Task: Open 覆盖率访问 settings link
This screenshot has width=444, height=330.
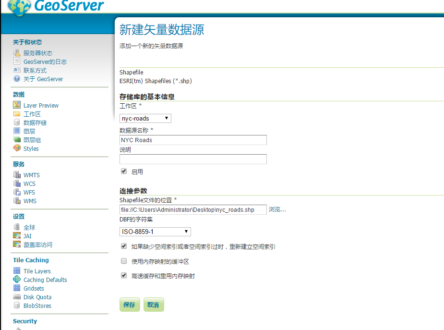Action: [x=38, y=245]
